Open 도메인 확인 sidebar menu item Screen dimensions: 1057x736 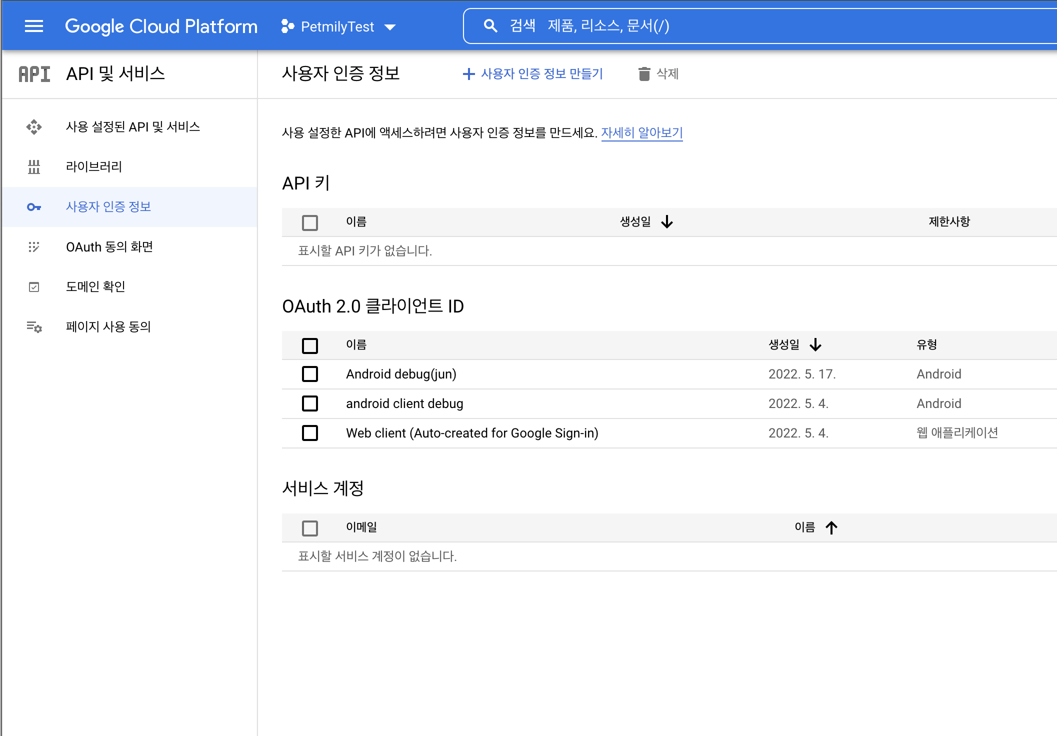(95, 286)
